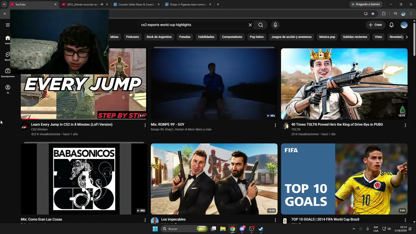The image size is (416, 234).
Task: Open Chrome three-dot menu
Action: [411, 14]
